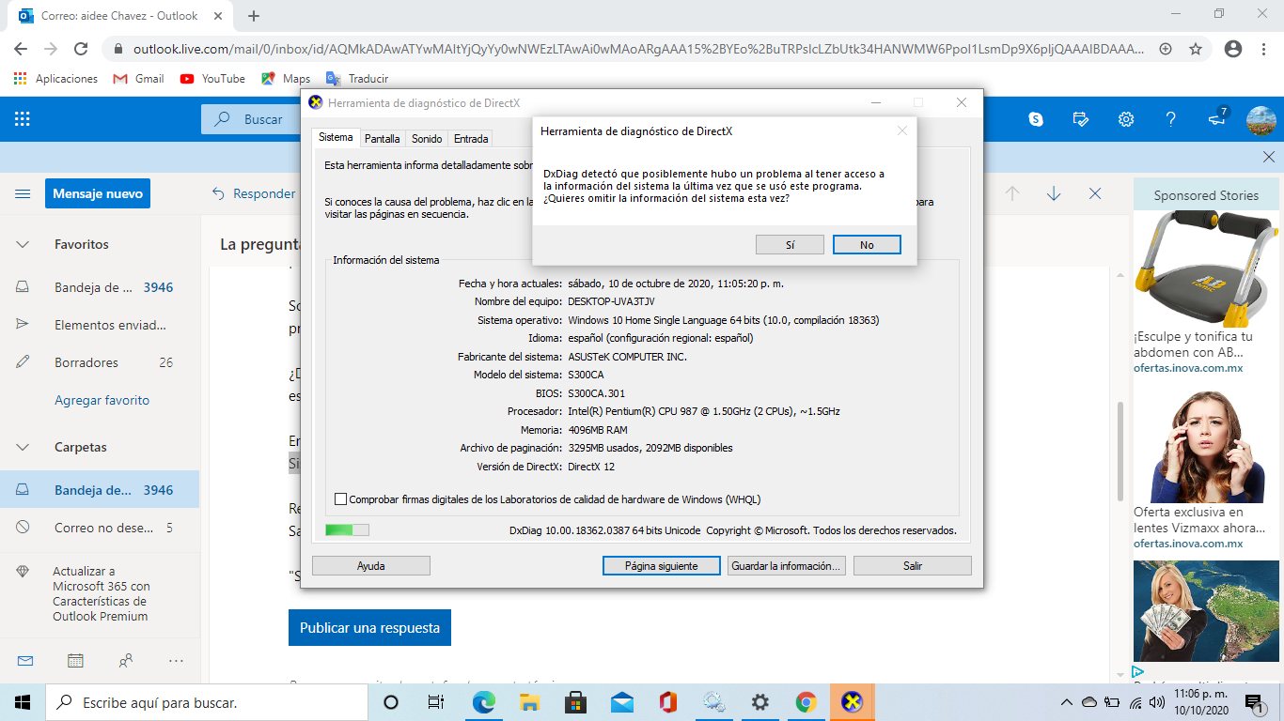The height and width of the screenshot is (721, 1284).
Task: Open more modules ellipsis
Action: [176, 661]
